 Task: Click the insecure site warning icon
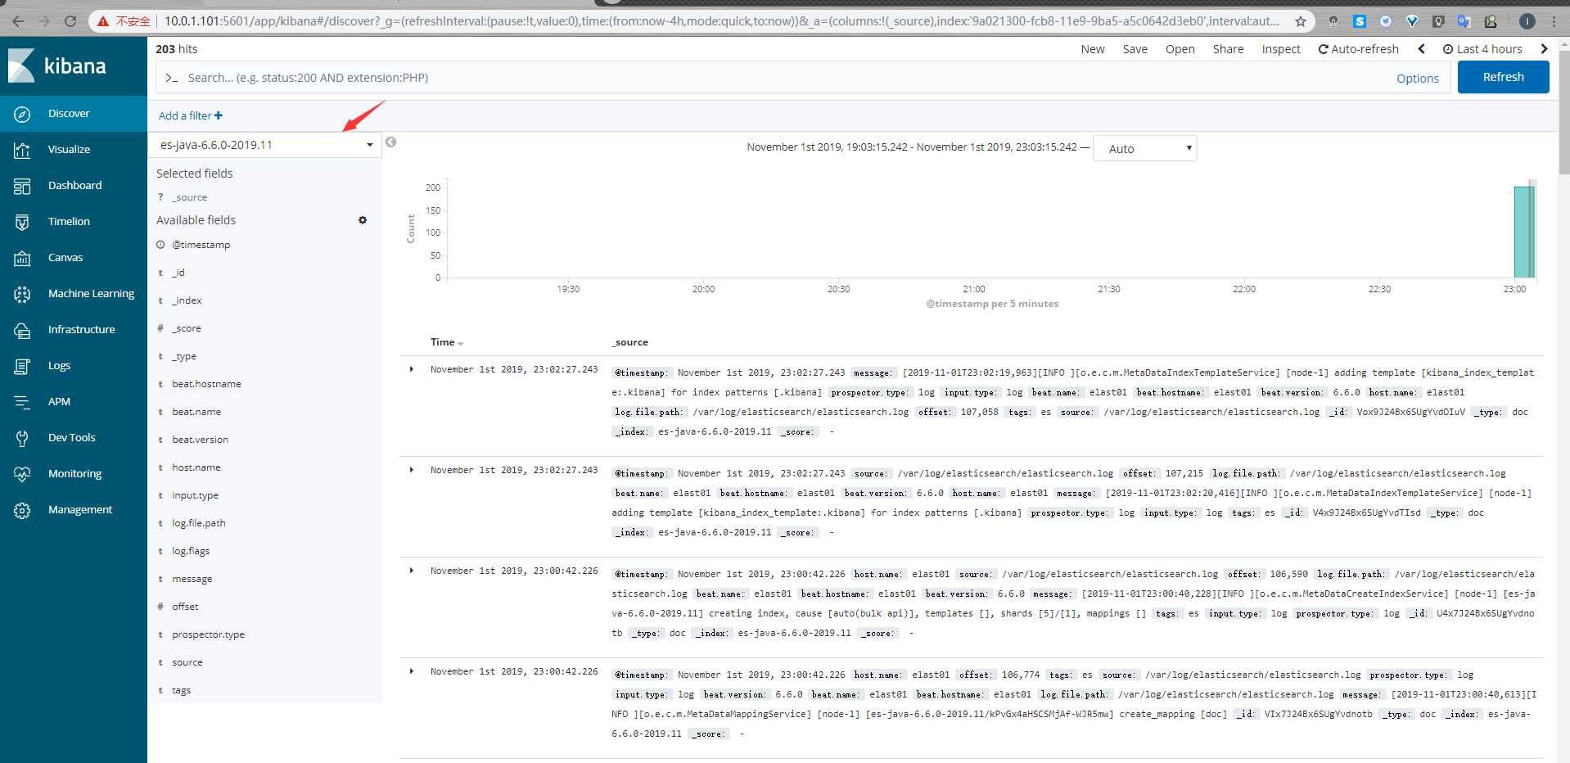[x=103, y=21]
